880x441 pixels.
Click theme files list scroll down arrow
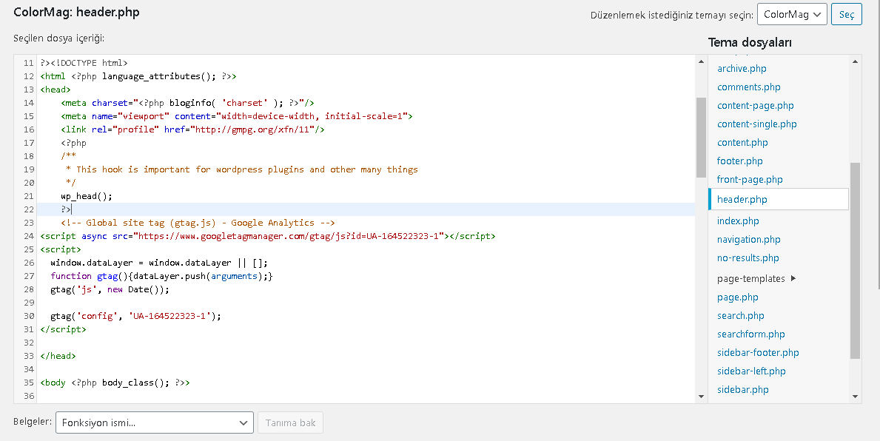pos(856,397)
